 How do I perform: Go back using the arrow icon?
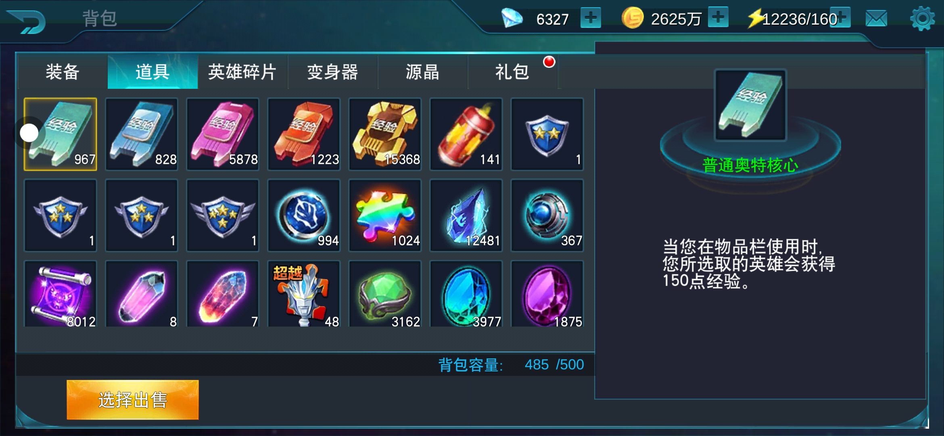click(27, 22)
